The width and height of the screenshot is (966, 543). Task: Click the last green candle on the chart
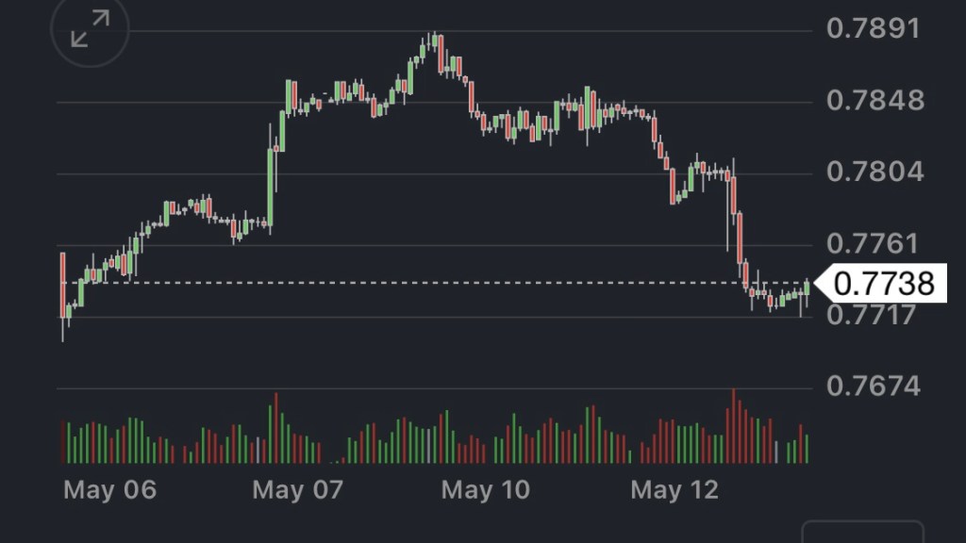807,288
